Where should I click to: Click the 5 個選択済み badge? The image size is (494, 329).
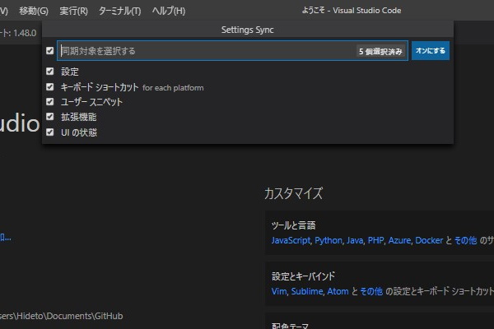pos(380,51)
